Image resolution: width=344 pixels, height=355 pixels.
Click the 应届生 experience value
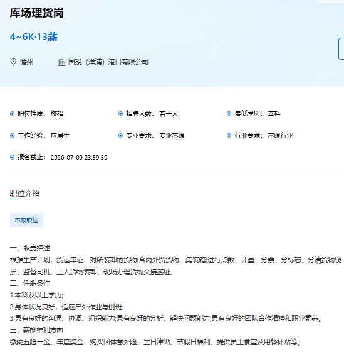(60, 136)
